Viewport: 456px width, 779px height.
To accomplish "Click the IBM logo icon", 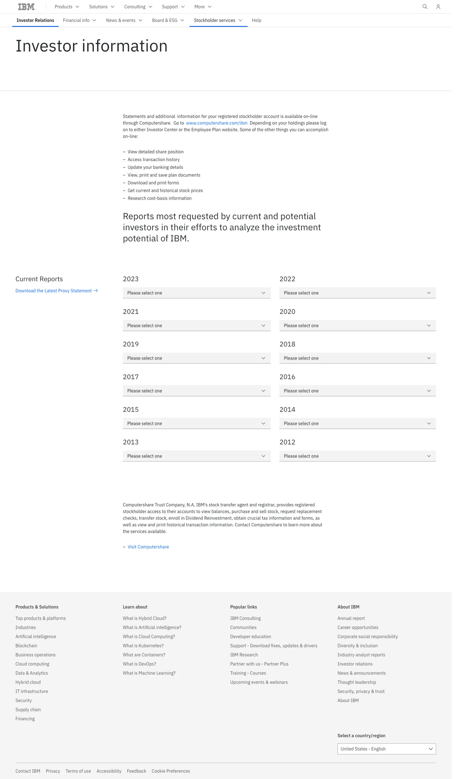I will (26, 7).
